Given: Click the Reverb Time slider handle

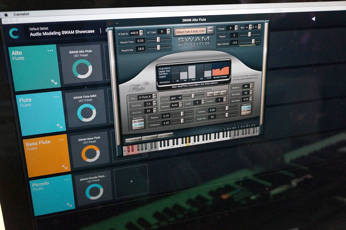Looking at the screenshot, I should coord(158,40).
